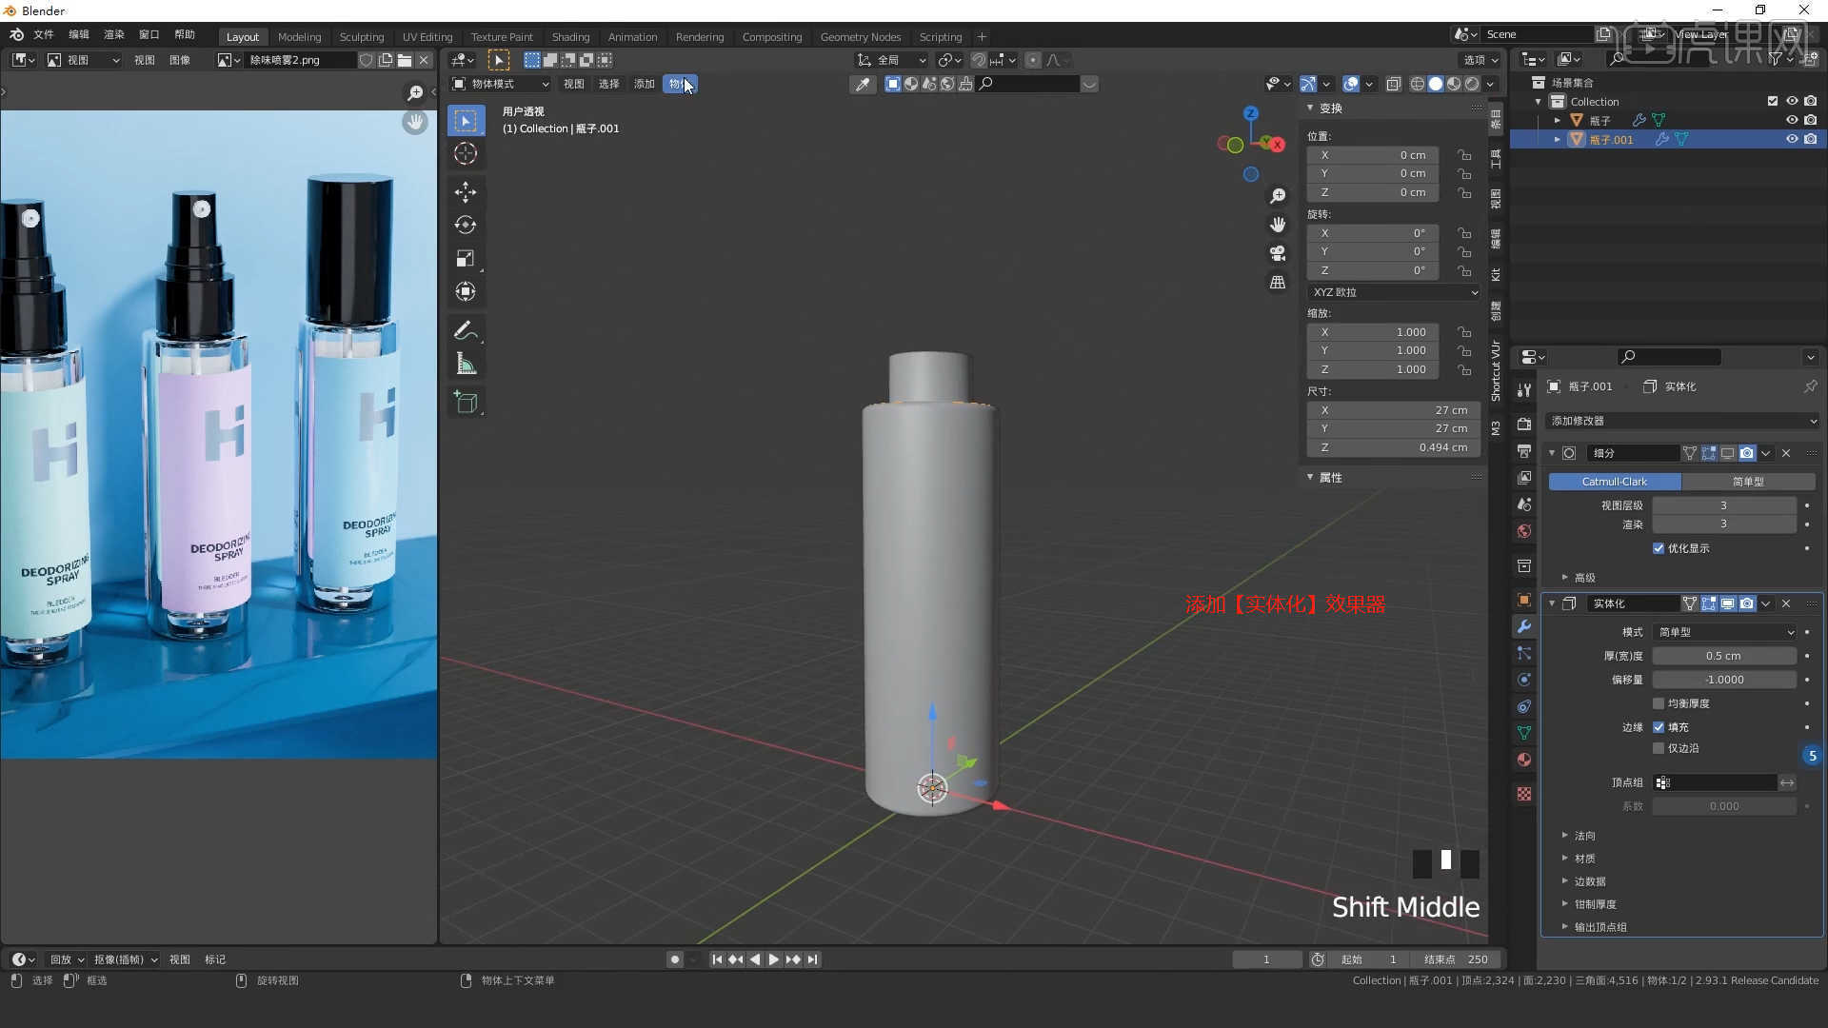Select 瓶子 object in the outliner
The width and height of the screenshot is (1828, 1028).
tap(1599, 120)
